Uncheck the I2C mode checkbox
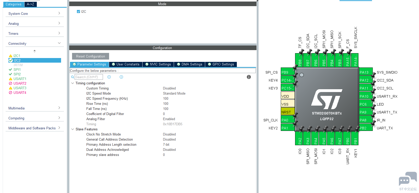The image size is (419, 193). coord(78,12)
